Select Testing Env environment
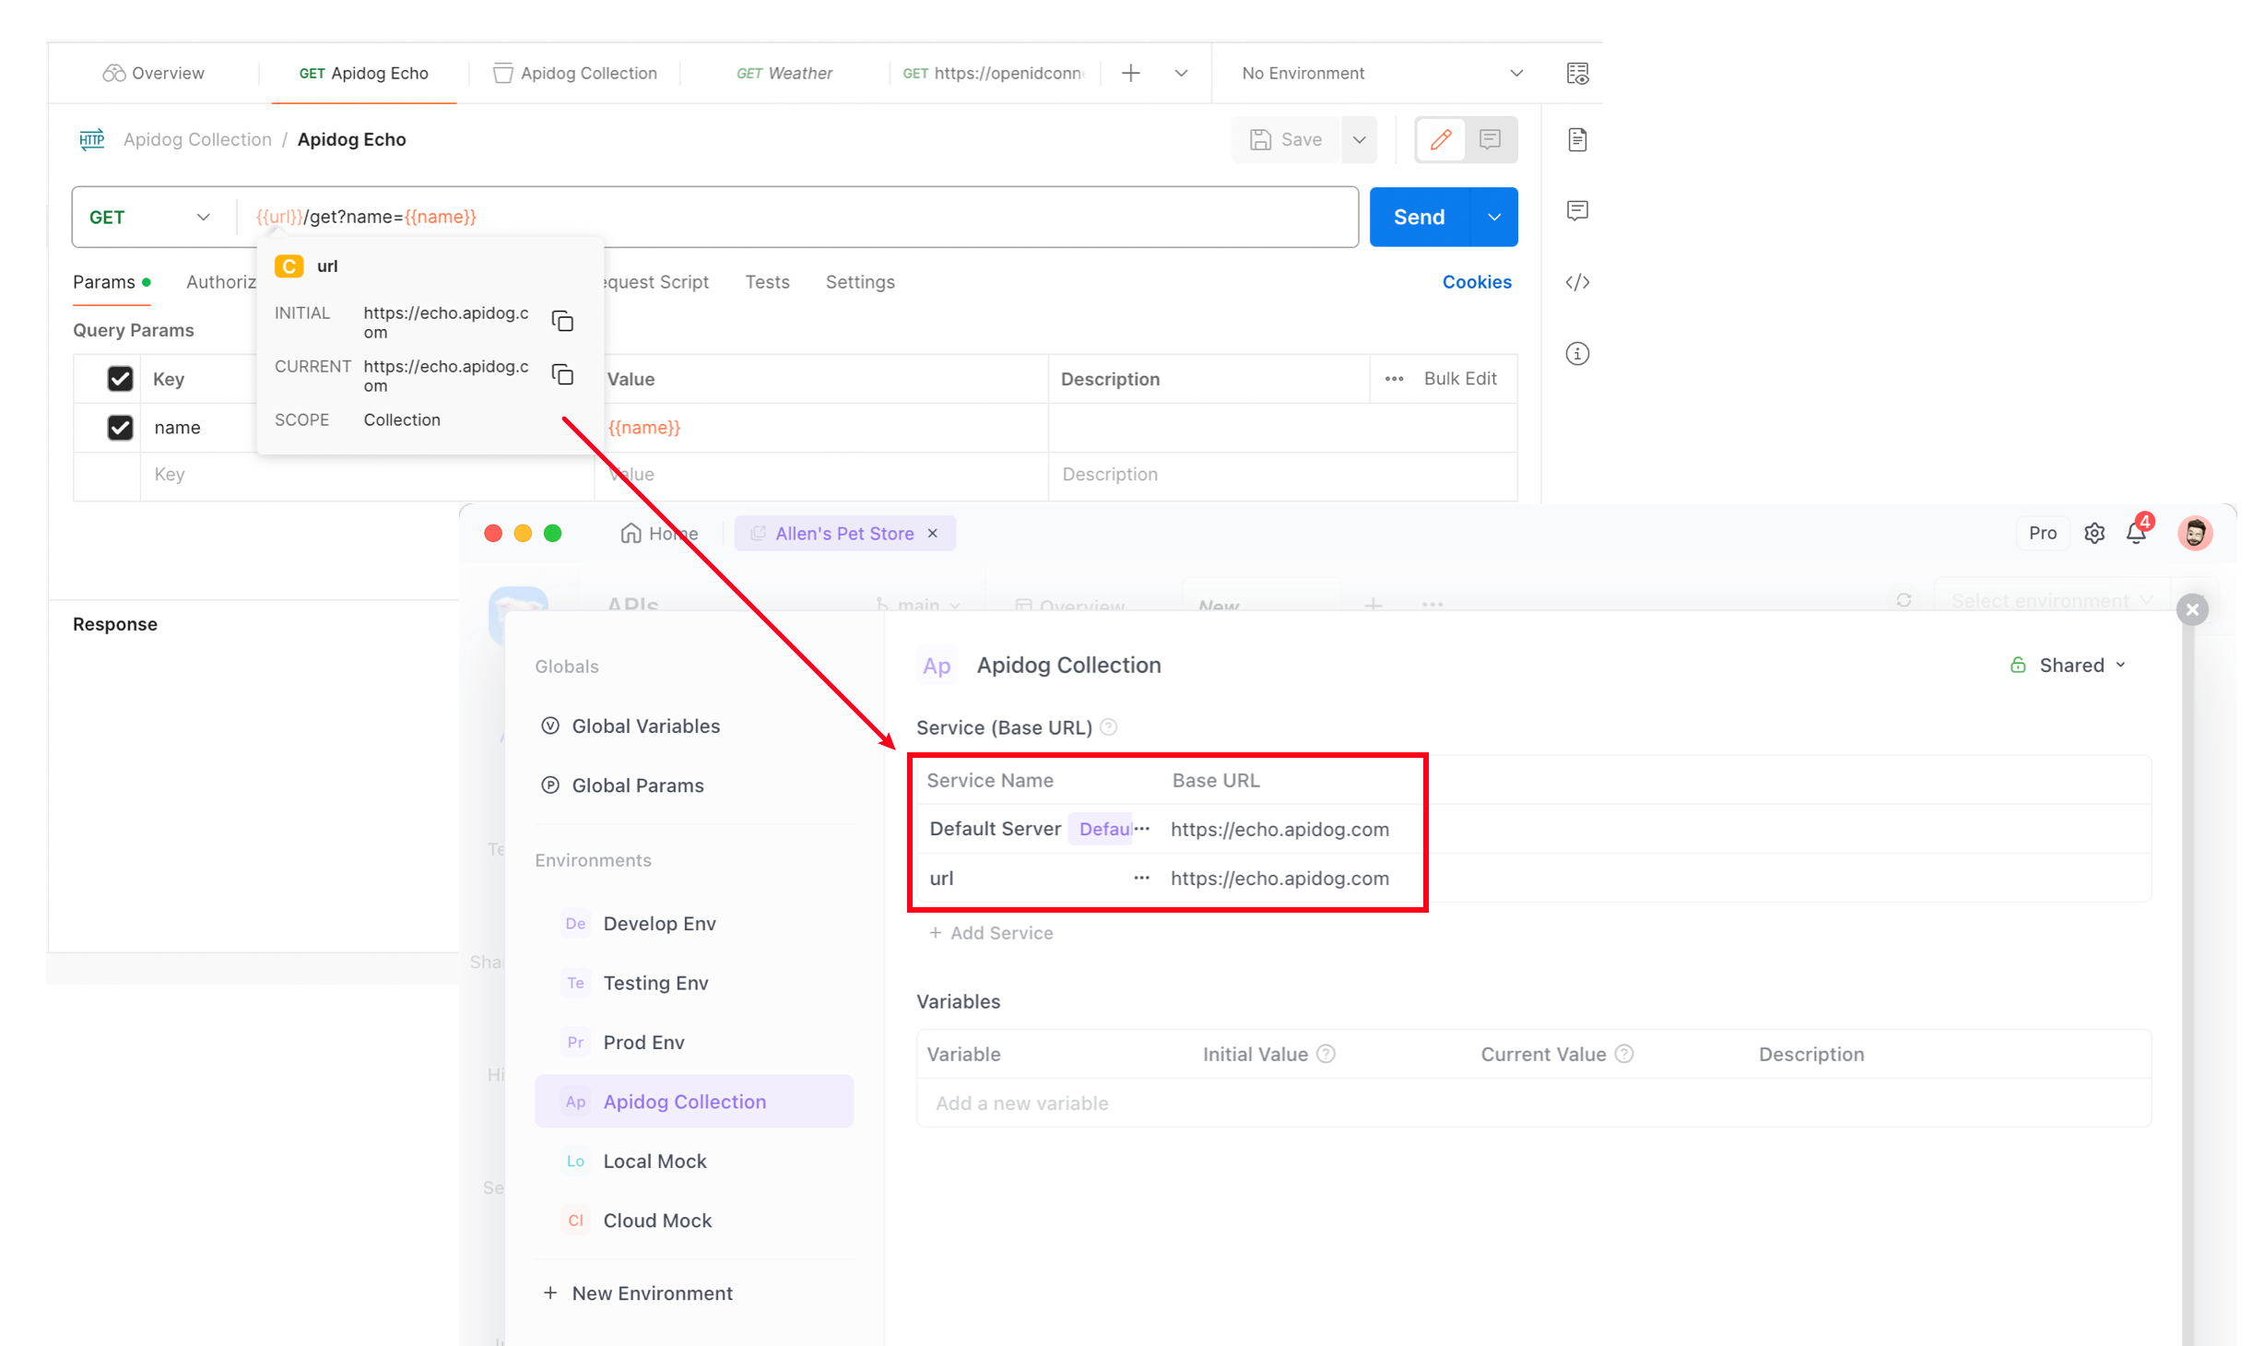Screen dimensions: 2264x1346 point(694,983)
